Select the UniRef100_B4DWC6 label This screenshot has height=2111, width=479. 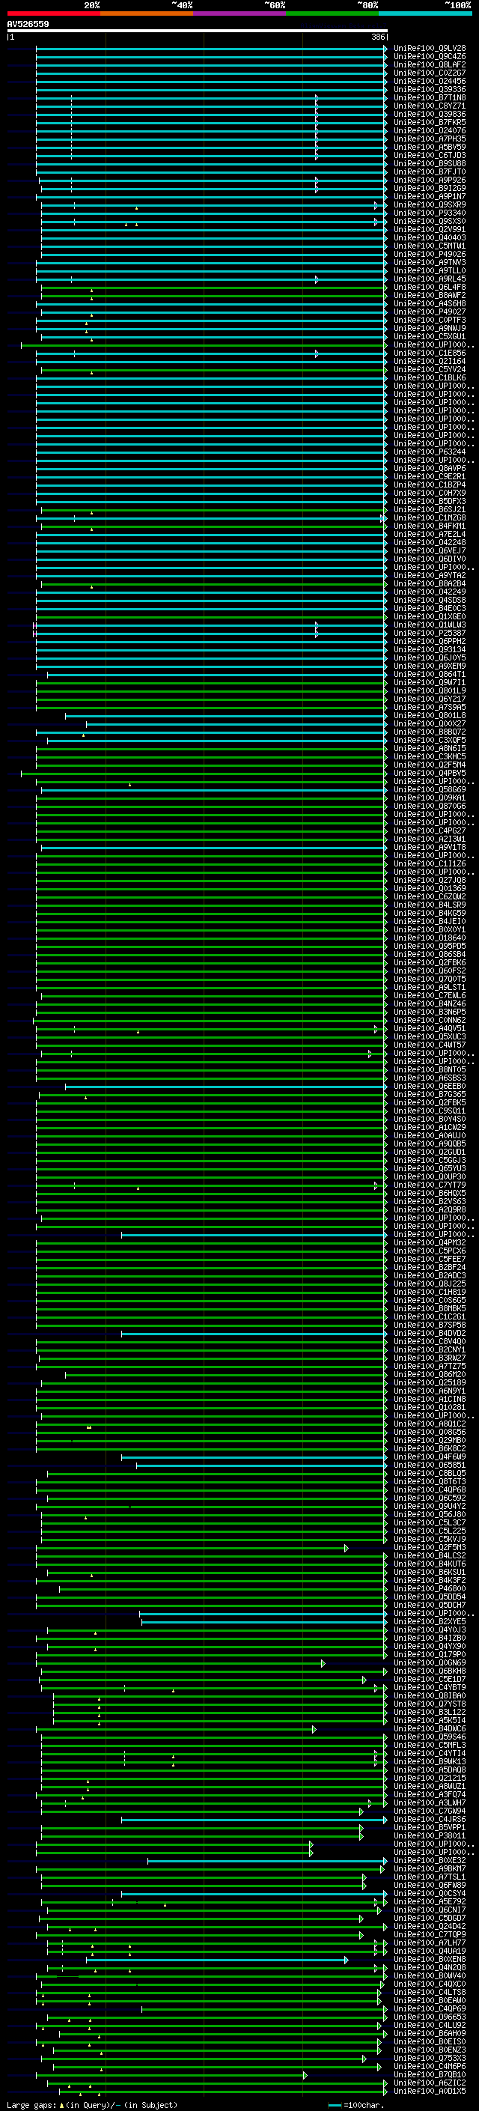430,1728
